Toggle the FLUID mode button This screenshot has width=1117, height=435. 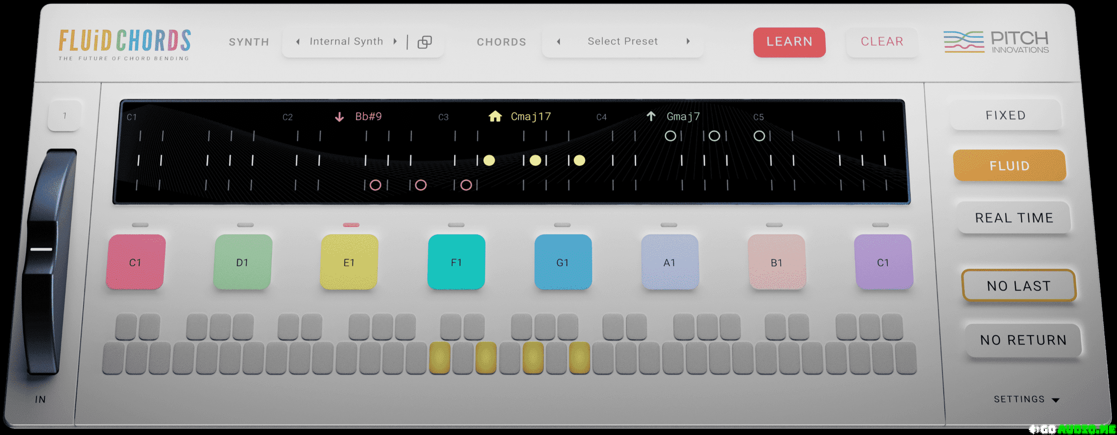1009,166
